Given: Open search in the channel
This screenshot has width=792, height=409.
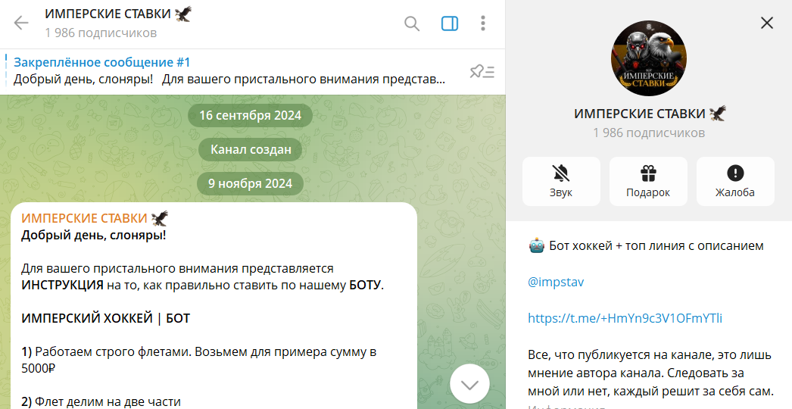Looking at the screenshot, I should click(412, 23).
